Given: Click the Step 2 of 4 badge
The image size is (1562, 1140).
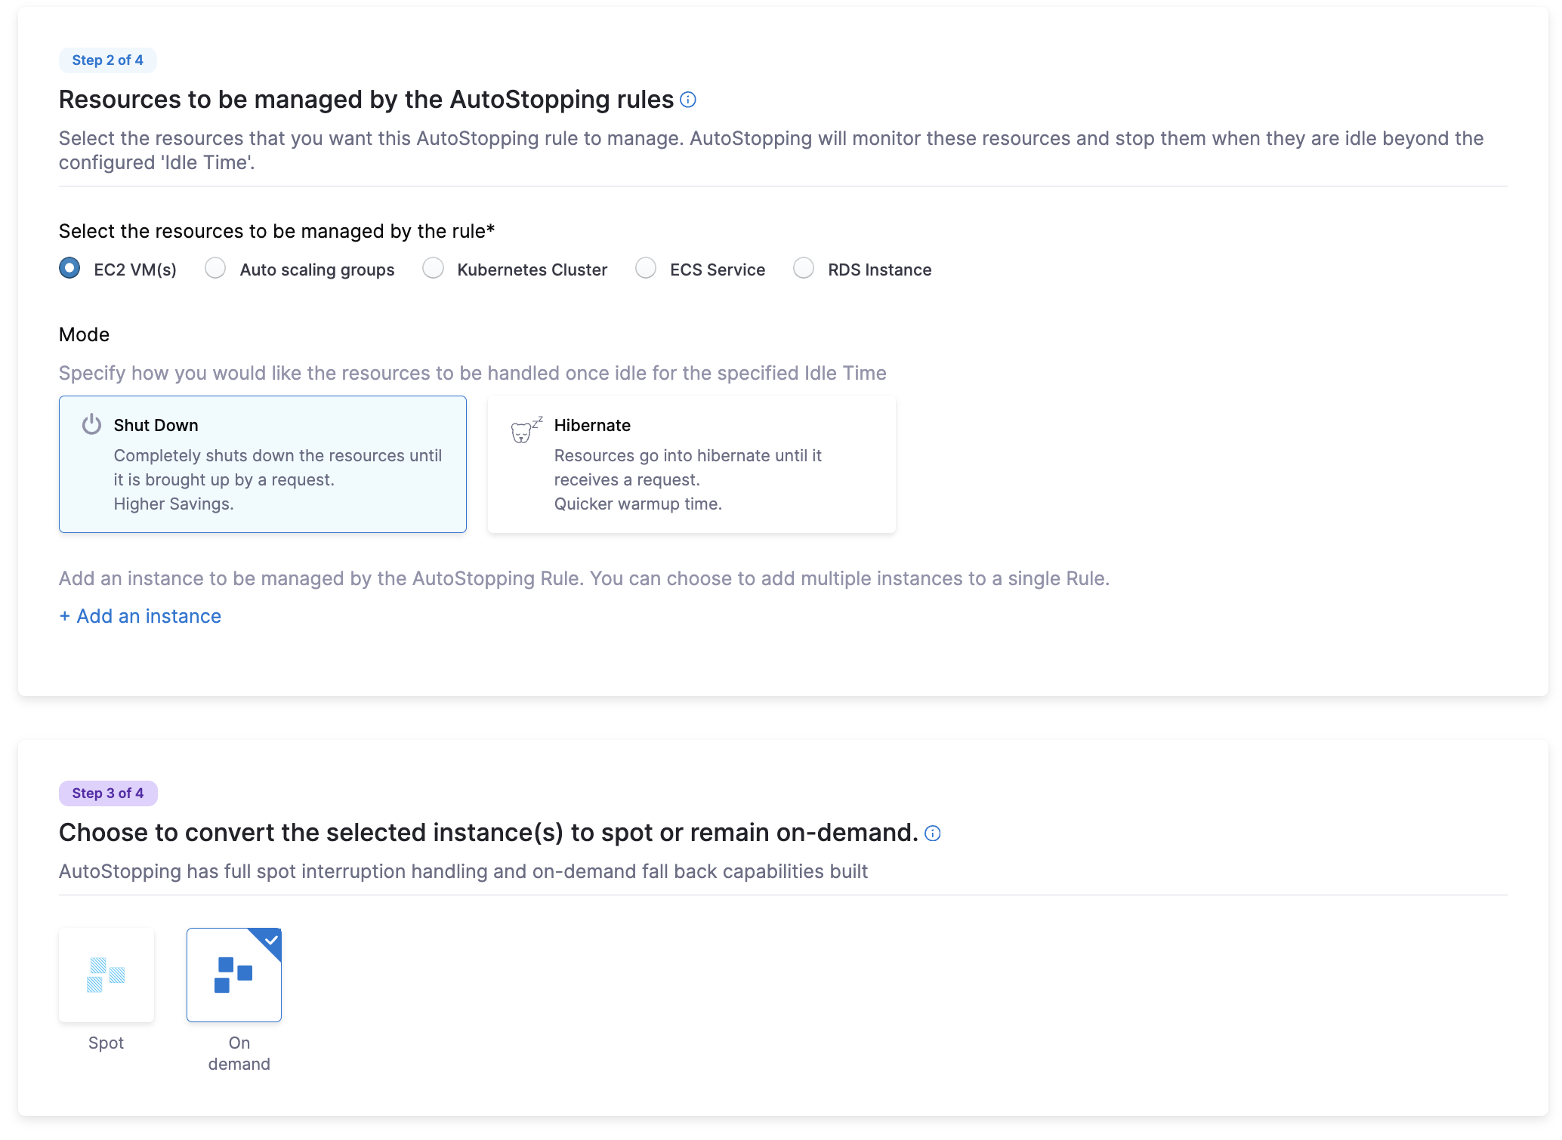Looking at the screenshot, I should (107, 60).
